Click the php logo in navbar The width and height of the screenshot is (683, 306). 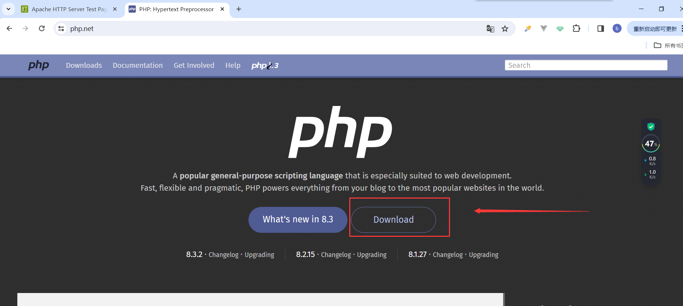point(39,65)
